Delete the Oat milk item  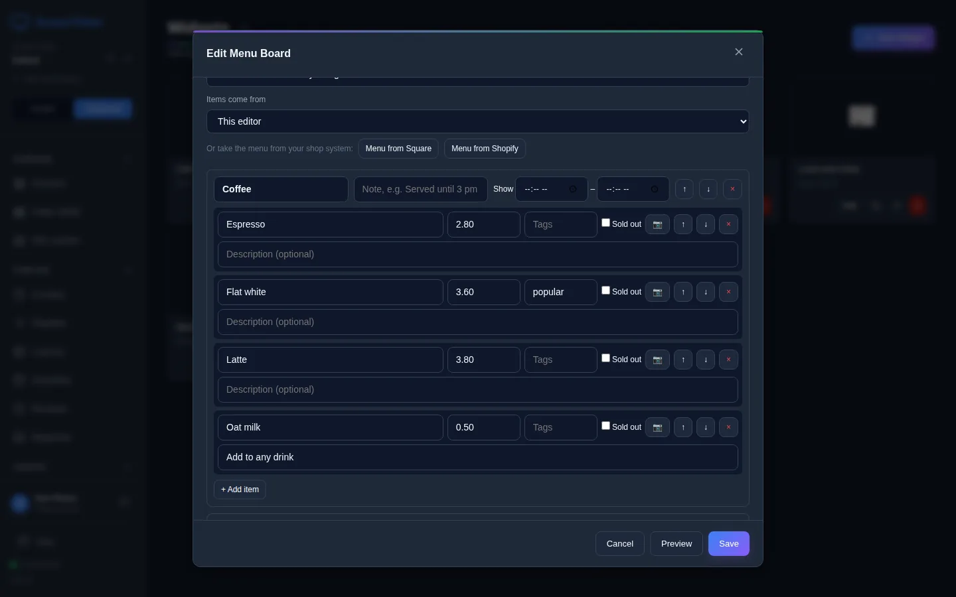pyautogui.click(x=728, y=427)
